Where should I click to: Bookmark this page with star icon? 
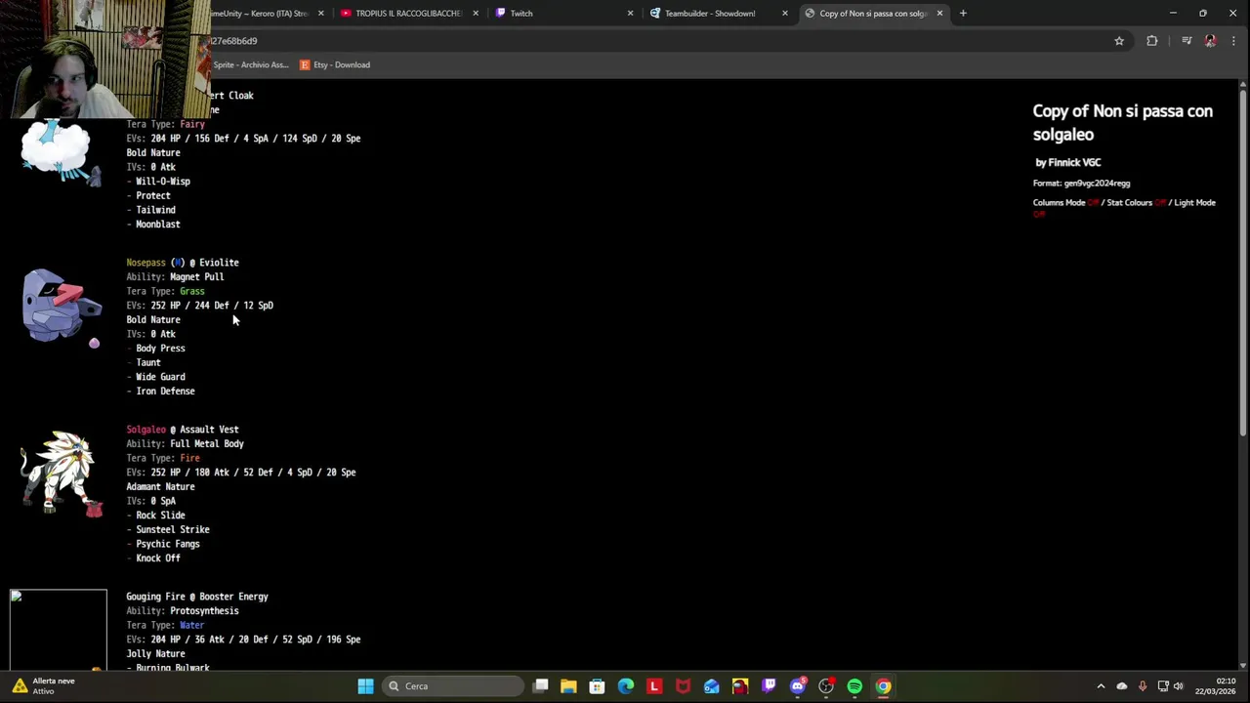[x=1119, y=41]
